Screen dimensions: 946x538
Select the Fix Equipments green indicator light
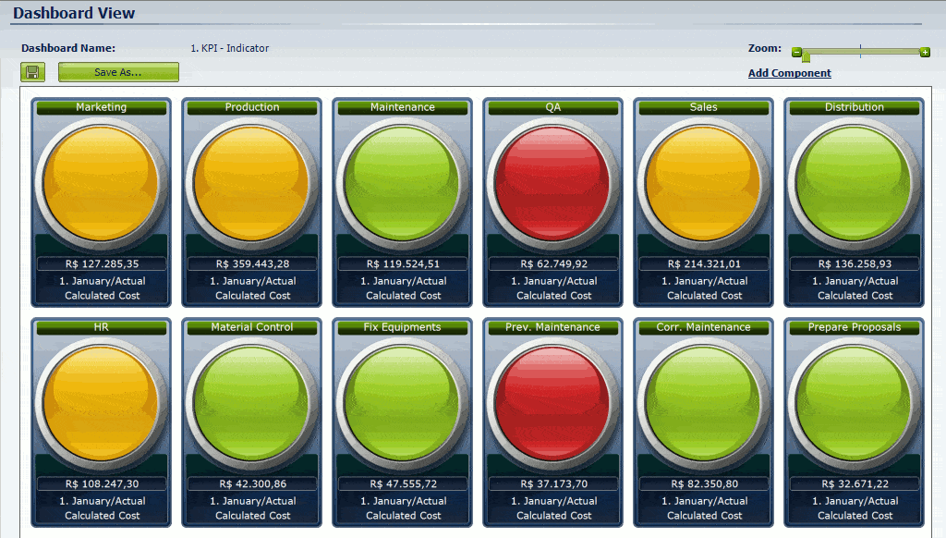[x=403, y=403]
